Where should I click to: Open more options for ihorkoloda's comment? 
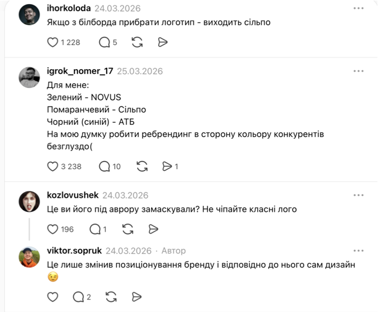(x=359, y=9)
